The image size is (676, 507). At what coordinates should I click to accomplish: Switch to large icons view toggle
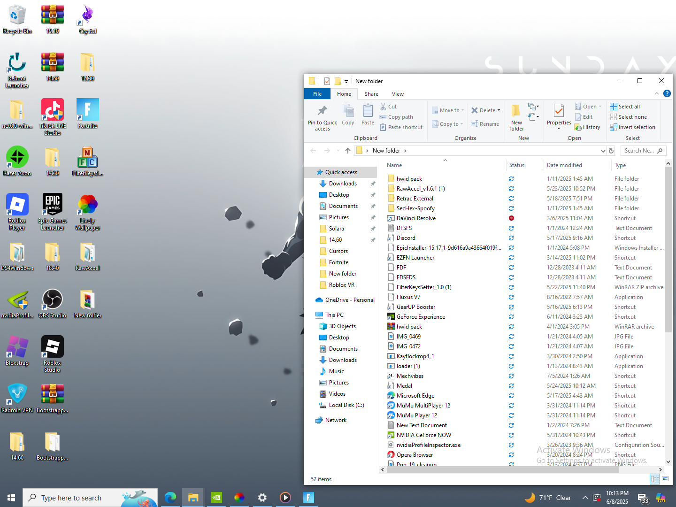tap(665, 479)
